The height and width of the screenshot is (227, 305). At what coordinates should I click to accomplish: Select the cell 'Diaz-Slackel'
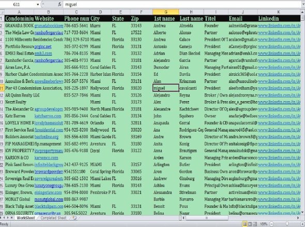(191, 54)
